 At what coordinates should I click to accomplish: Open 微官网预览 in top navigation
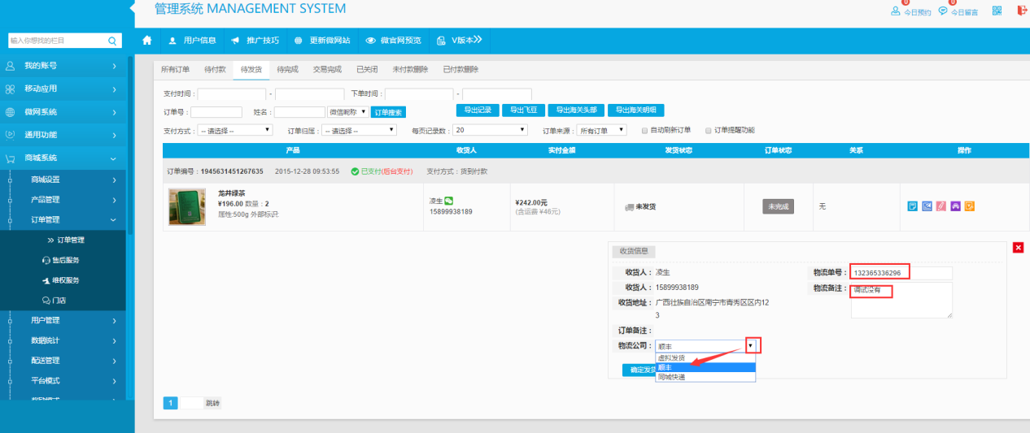coord(394,40)
